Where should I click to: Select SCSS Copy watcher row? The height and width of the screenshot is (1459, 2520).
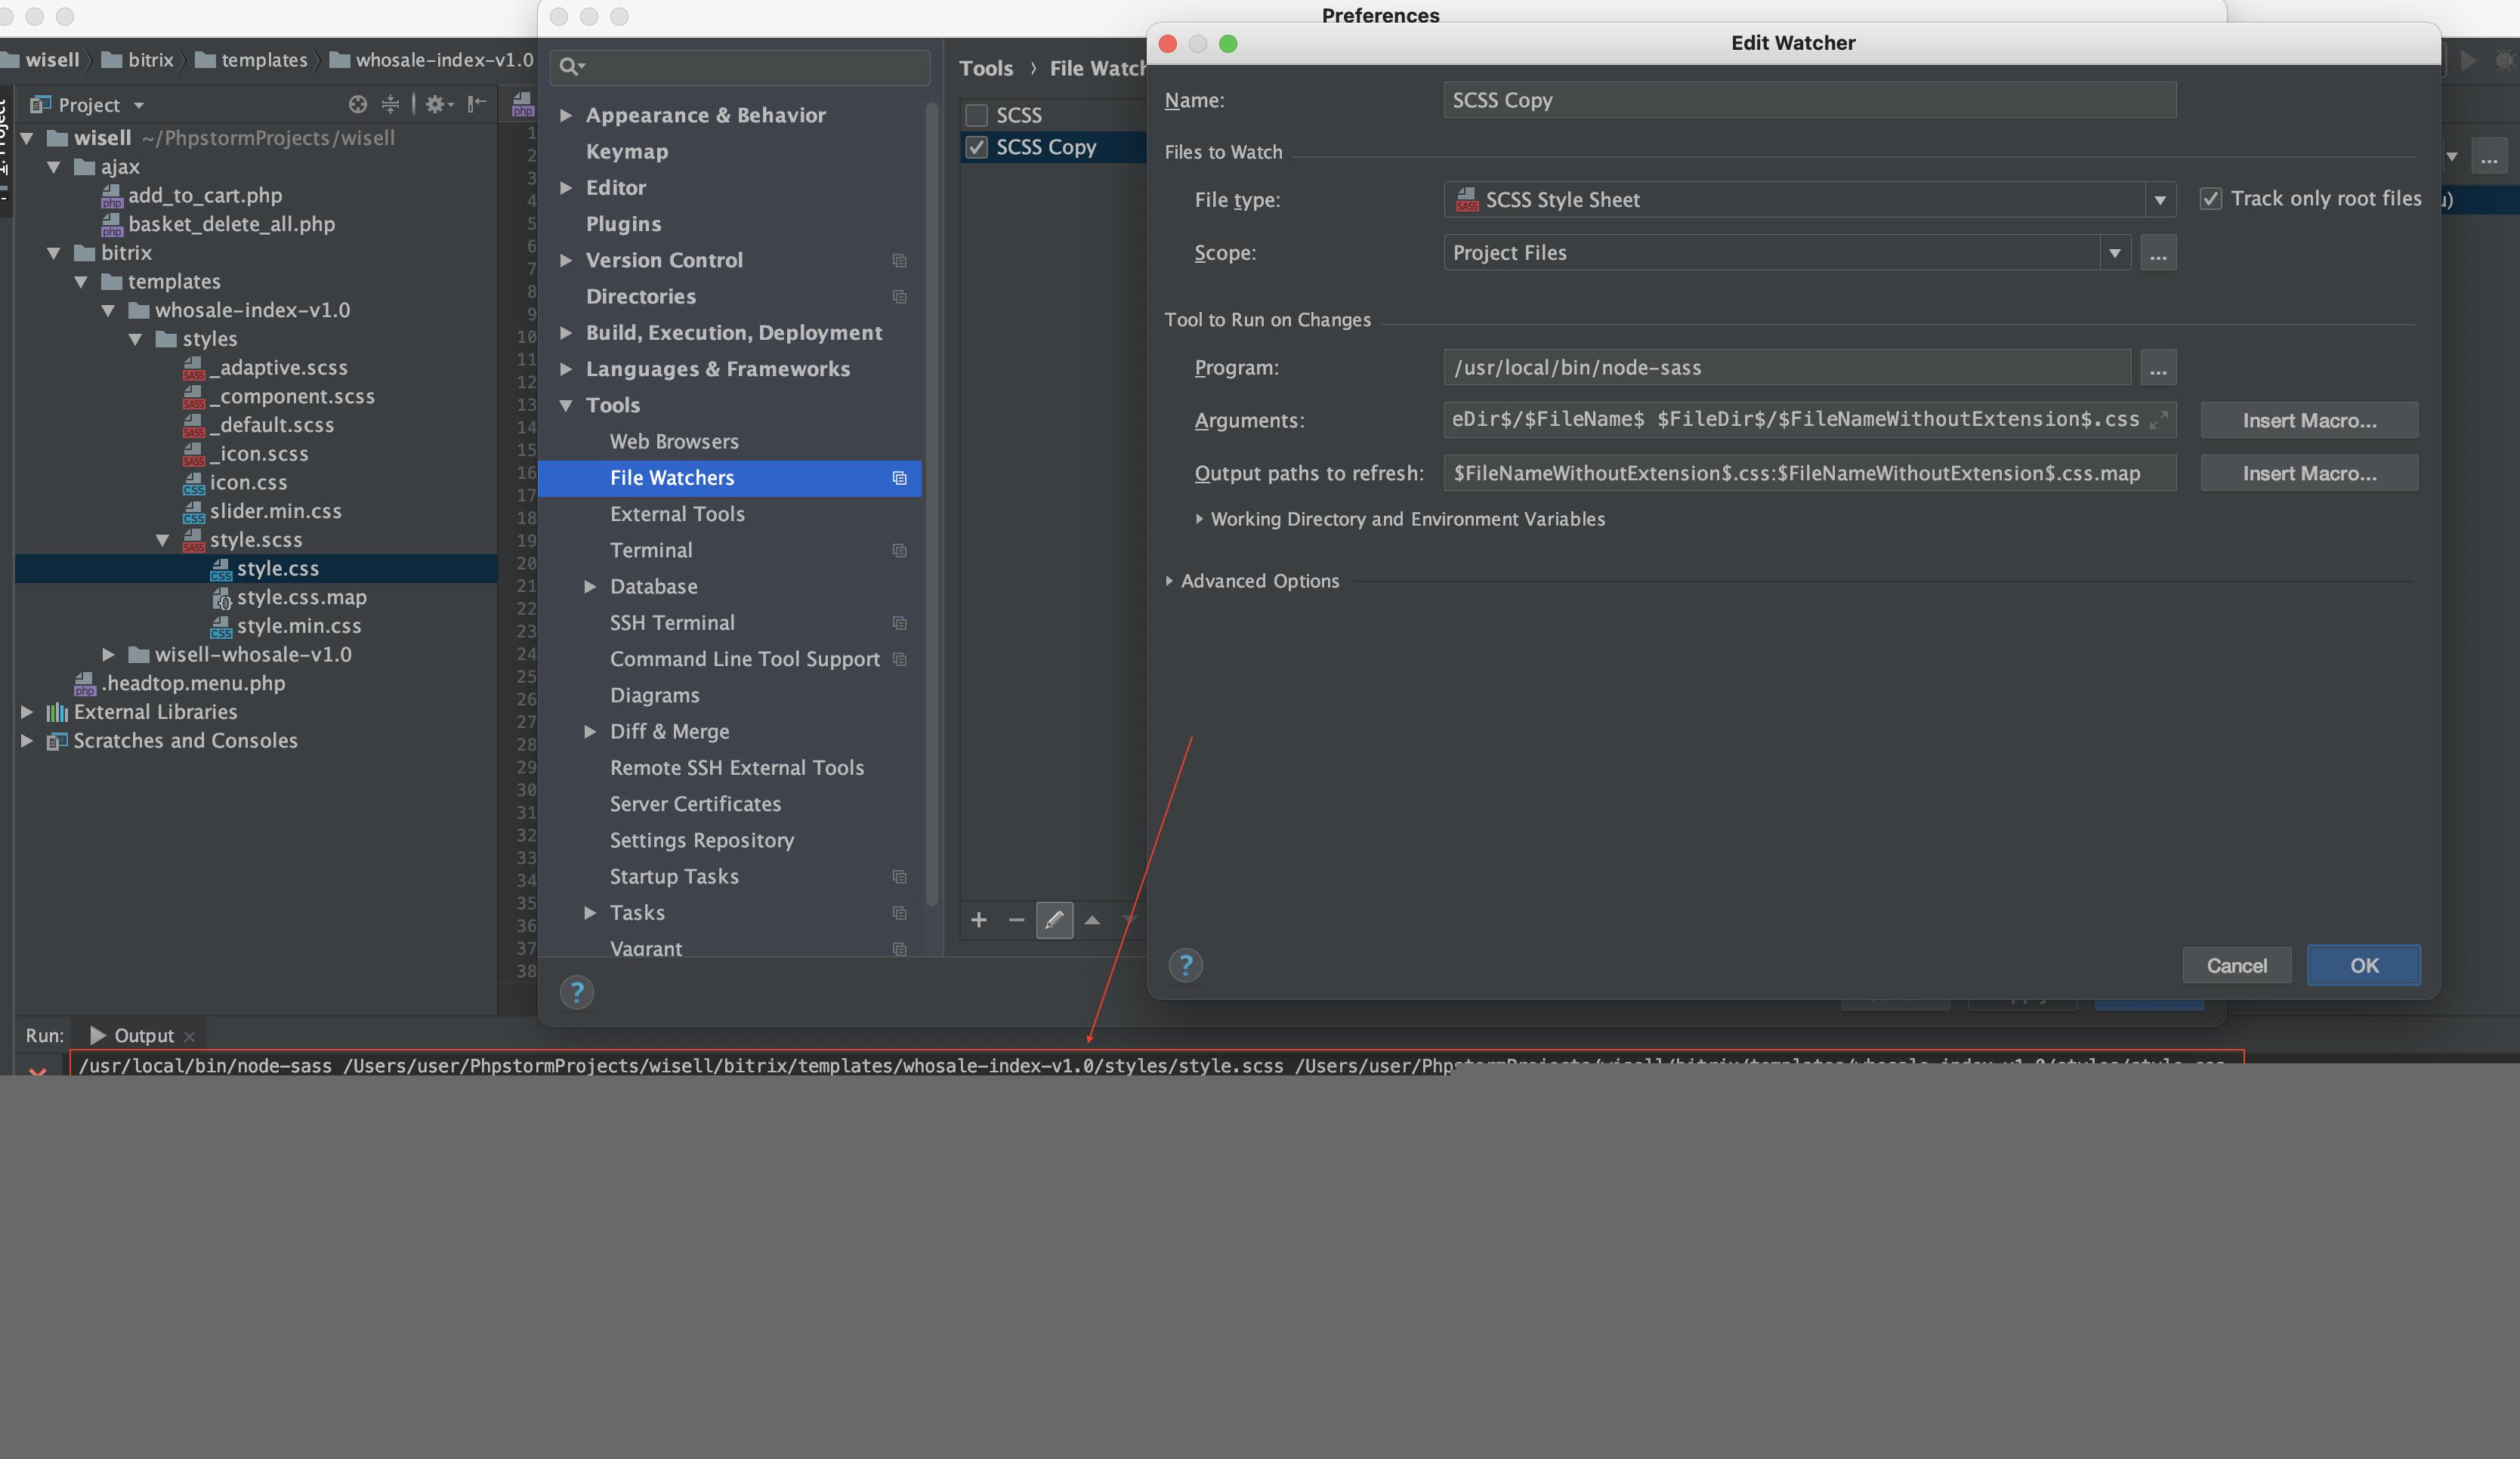click(x=1053, y=147)
